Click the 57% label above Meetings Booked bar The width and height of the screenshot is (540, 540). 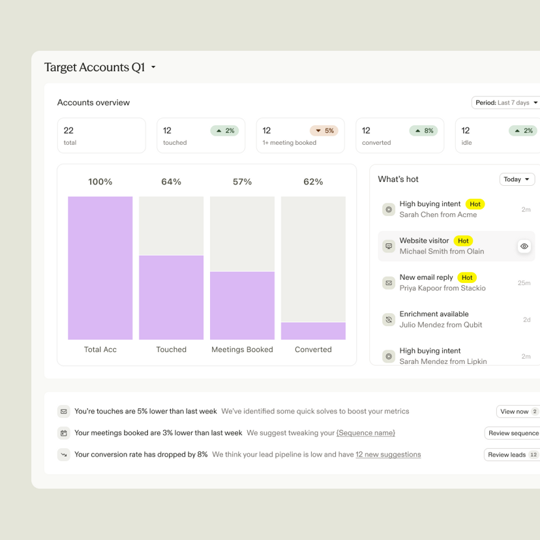(x=243, y=182)
